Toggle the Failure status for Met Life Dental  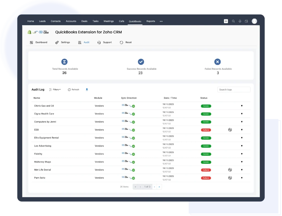[206, 170]
